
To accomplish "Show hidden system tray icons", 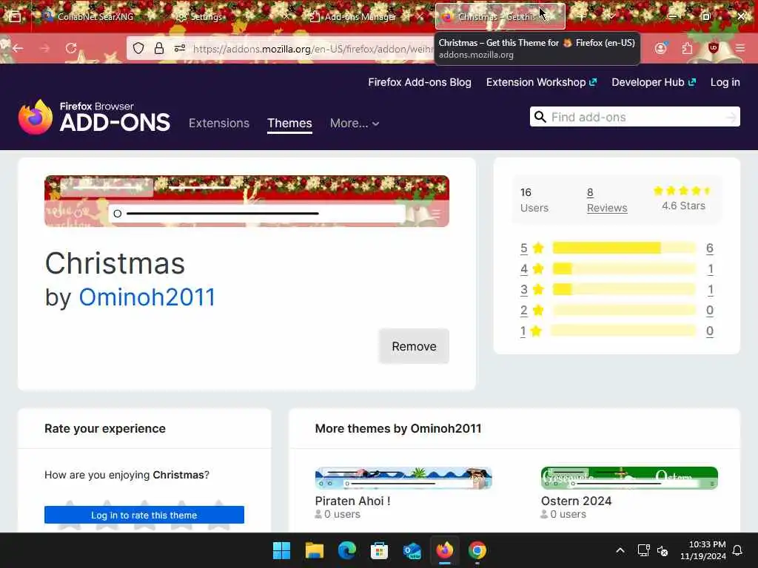I will coord(620,550).
